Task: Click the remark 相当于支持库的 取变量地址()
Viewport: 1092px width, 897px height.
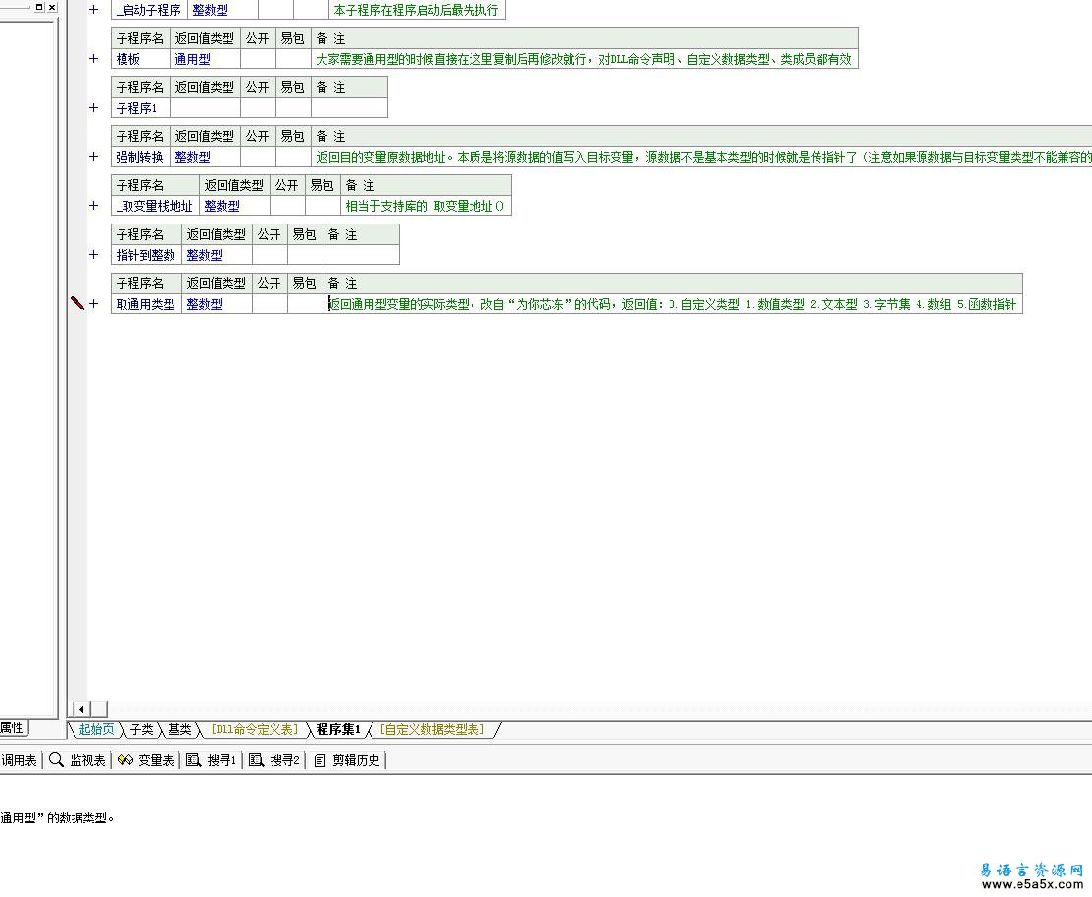Action: pos(424,206)
